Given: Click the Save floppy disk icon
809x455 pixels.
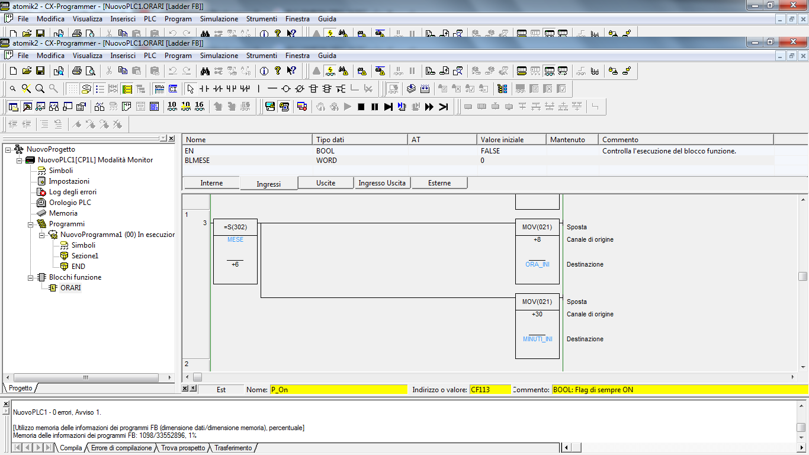Looking at the screenshot, I should (40, 71).
